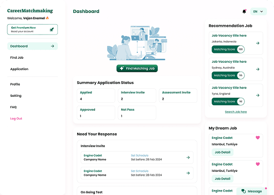Open Setting in the sidebar
The height and width of the screenshot is (195, 274).
pos(16,96)
